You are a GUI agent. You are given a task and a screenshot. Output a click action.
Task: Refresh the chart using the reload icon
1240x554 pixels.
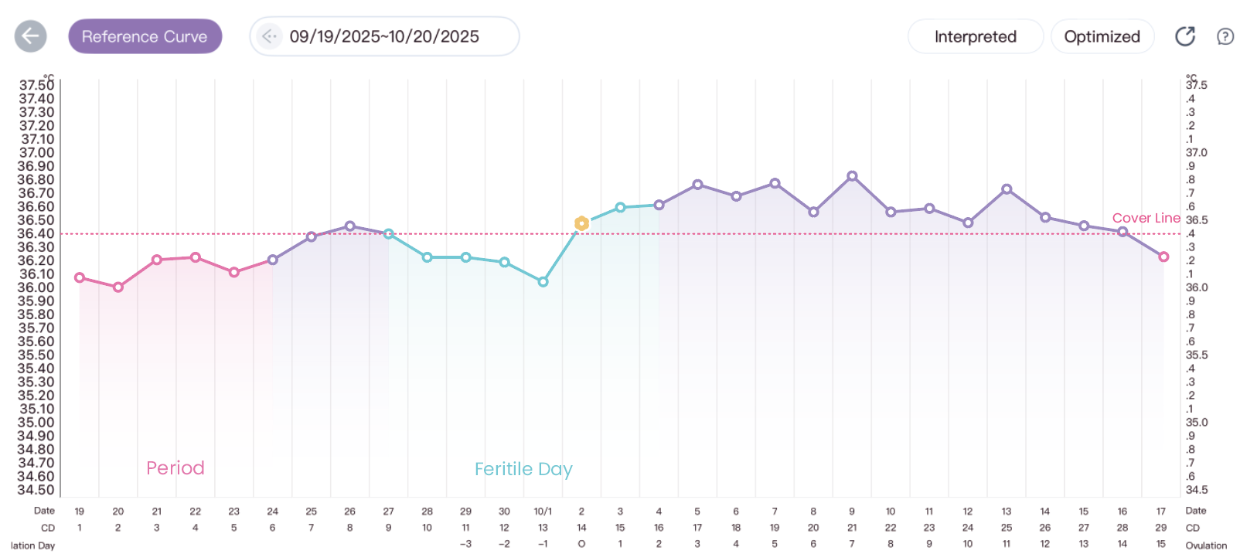tap(1185, 36)
